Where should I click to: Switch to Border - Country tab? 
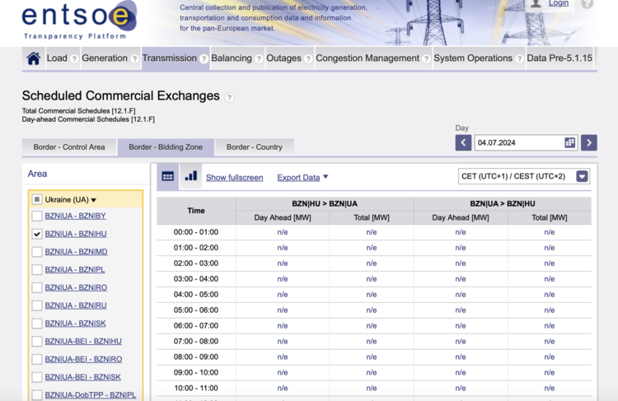(255, 147)
